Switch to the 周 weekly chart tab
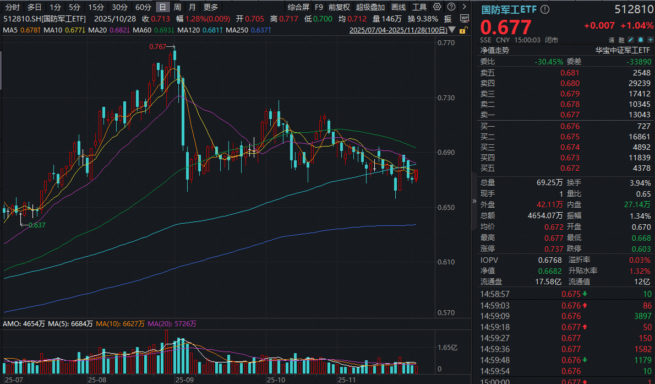This screenshot has height=384, width=655. 177,7
